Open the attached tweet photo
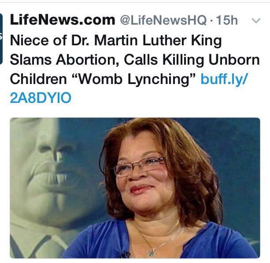This screenshot has height=263, width=270. pos(135,188)
